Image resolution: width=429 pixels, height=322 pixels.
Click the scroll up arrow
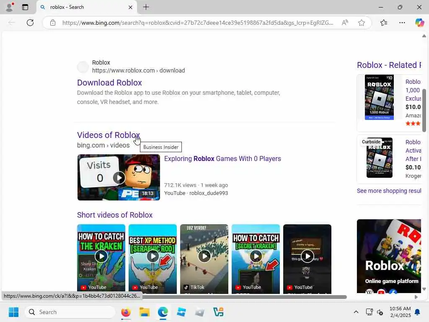(x=424, y=36)
